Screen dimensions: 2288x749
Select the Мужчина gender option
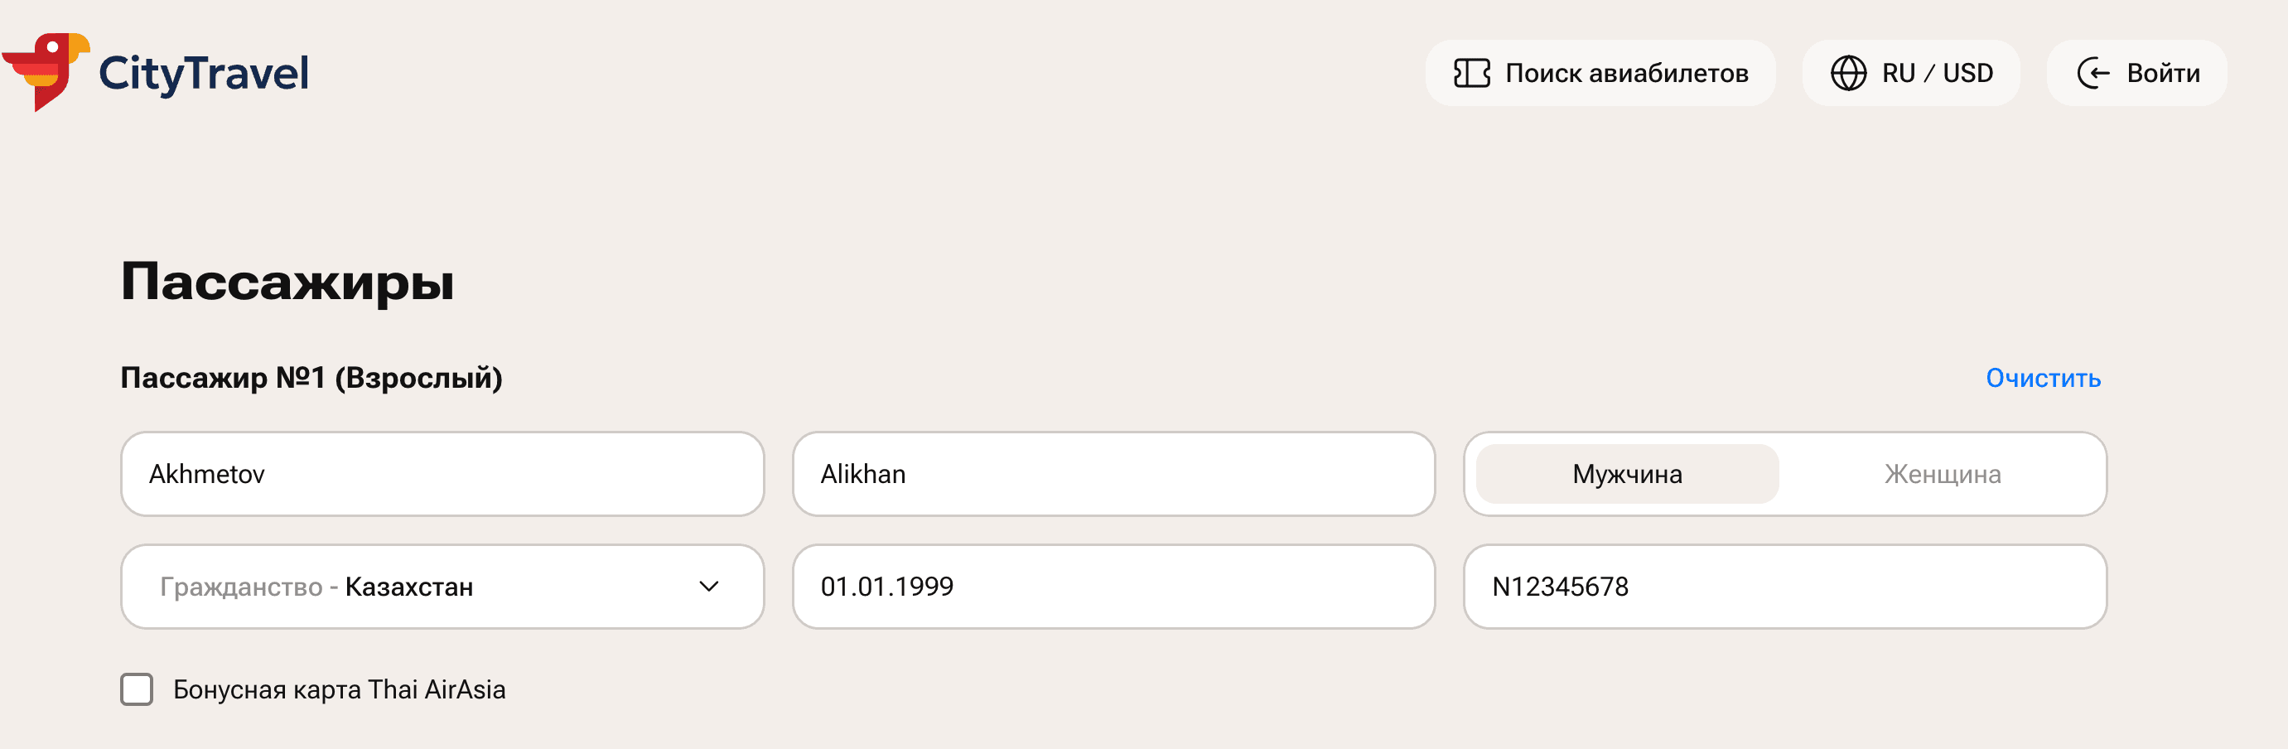(x=1626, y=475)
